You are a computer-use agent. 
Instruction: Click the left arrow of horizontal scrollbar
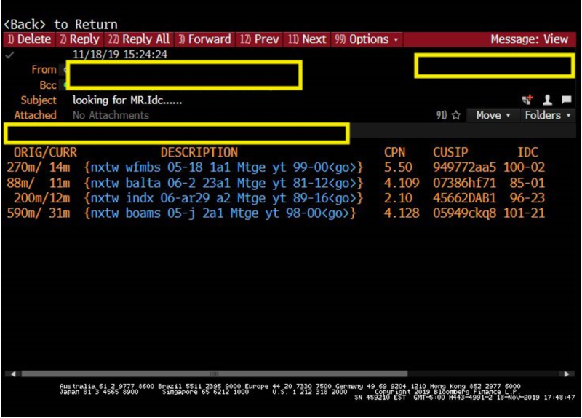pos(13,374)
